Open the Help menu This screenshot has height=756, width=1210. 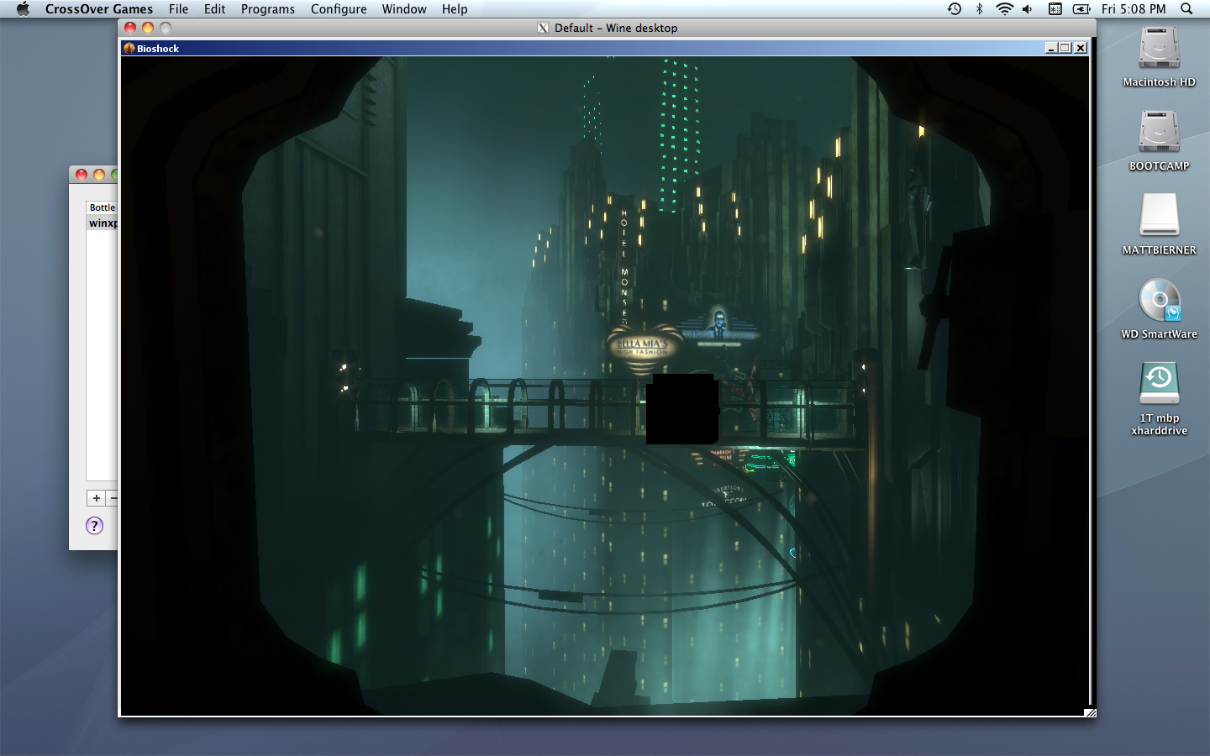[455, 9]
